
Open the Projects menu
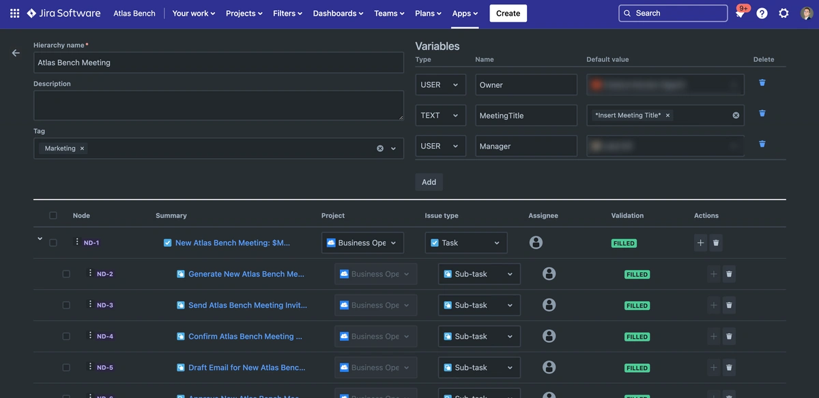[244, 13]
